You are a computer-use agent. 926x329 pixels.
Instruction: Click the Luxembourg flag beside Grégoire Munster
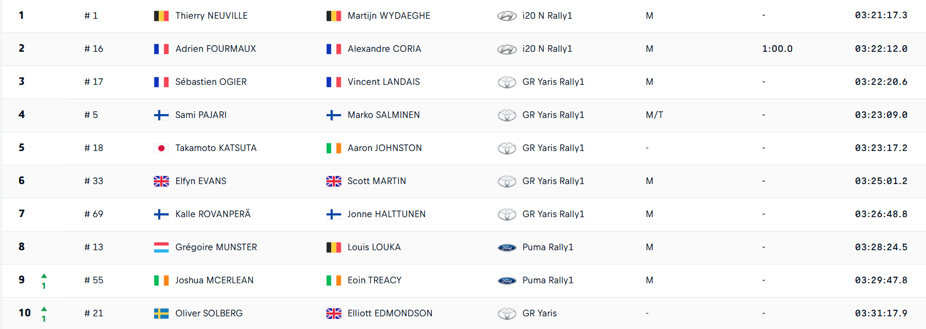pos(161,247)
